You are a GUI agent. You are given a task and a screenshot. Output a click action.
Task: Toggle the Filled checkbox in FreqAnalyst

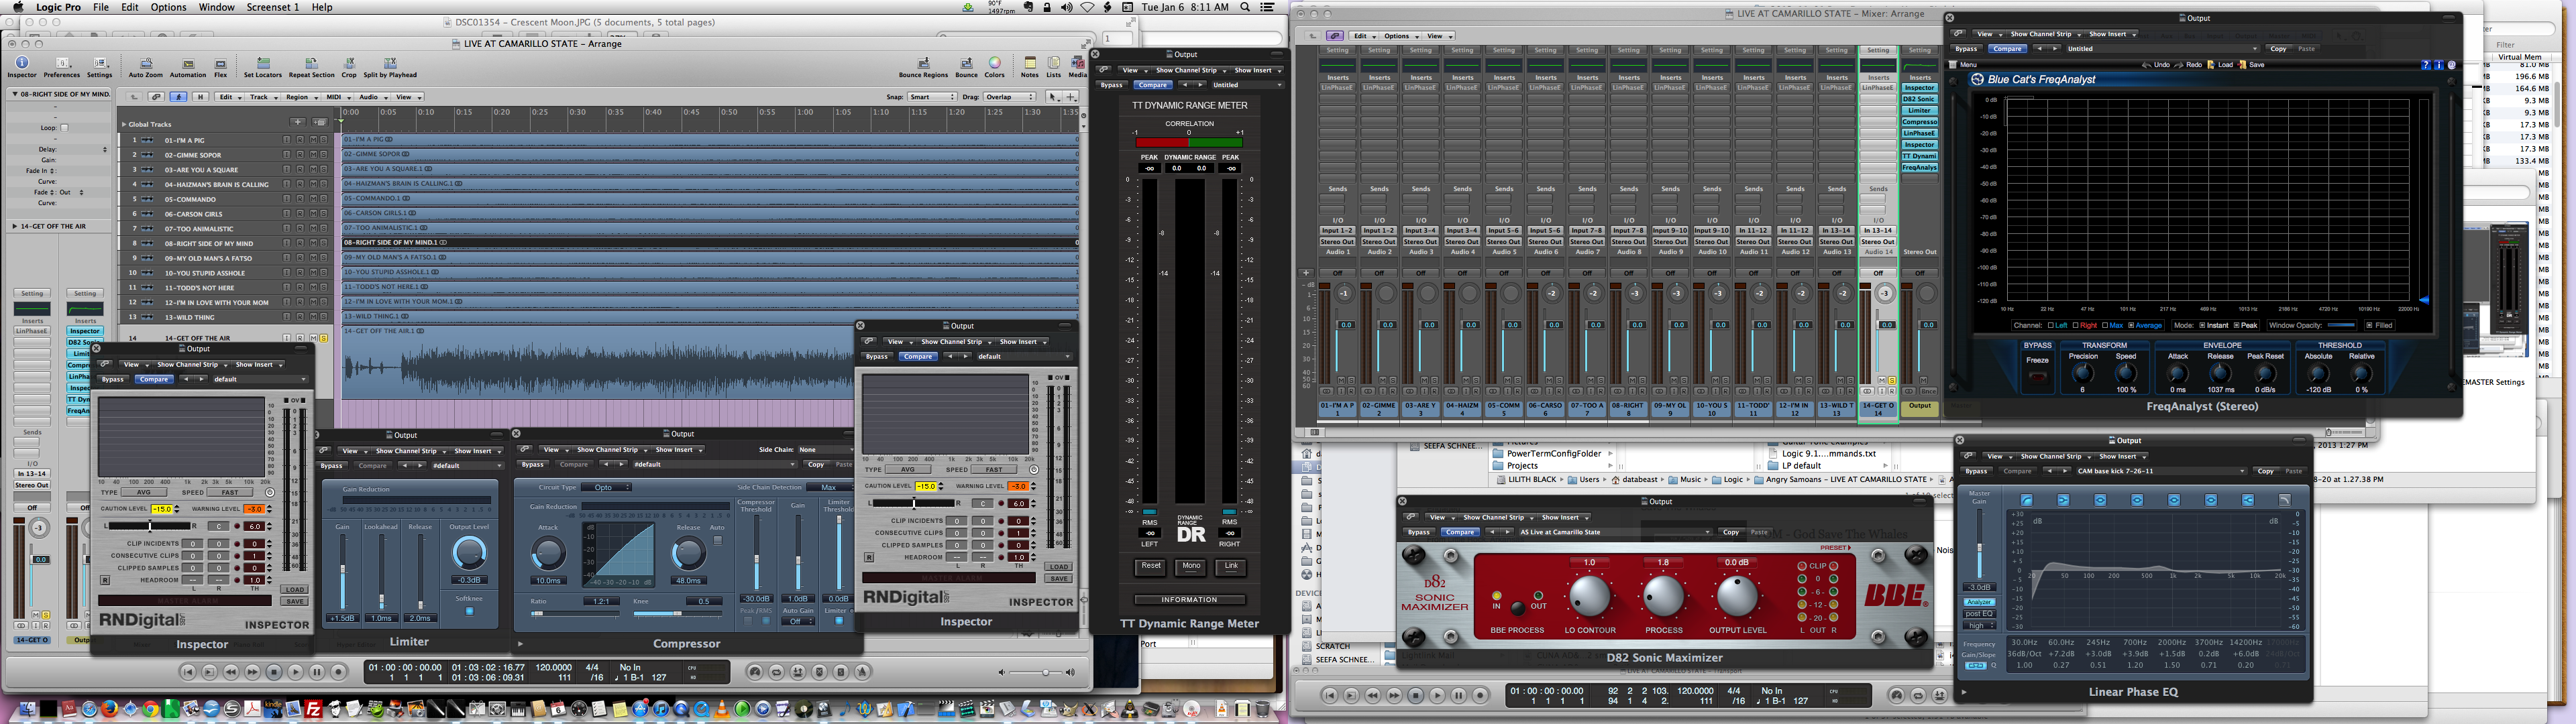tap(2369, 325)
